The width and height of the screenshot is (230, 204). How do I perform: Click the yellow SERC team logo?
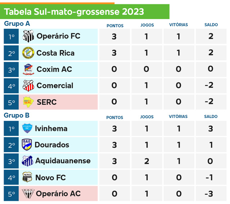(28, 102)
